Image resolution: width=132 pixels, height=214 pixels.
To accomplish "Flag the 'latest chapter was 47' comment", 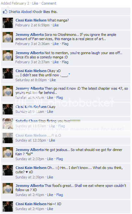I will coord(59,98).
